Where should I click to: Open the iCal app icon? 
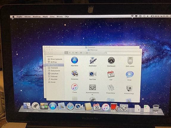(111, 74)
